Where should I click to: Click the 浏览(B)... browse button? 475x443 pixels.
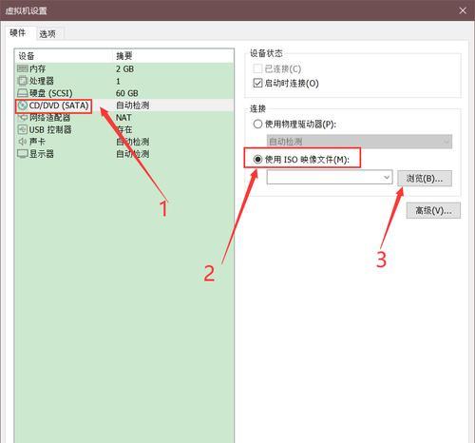425,179
